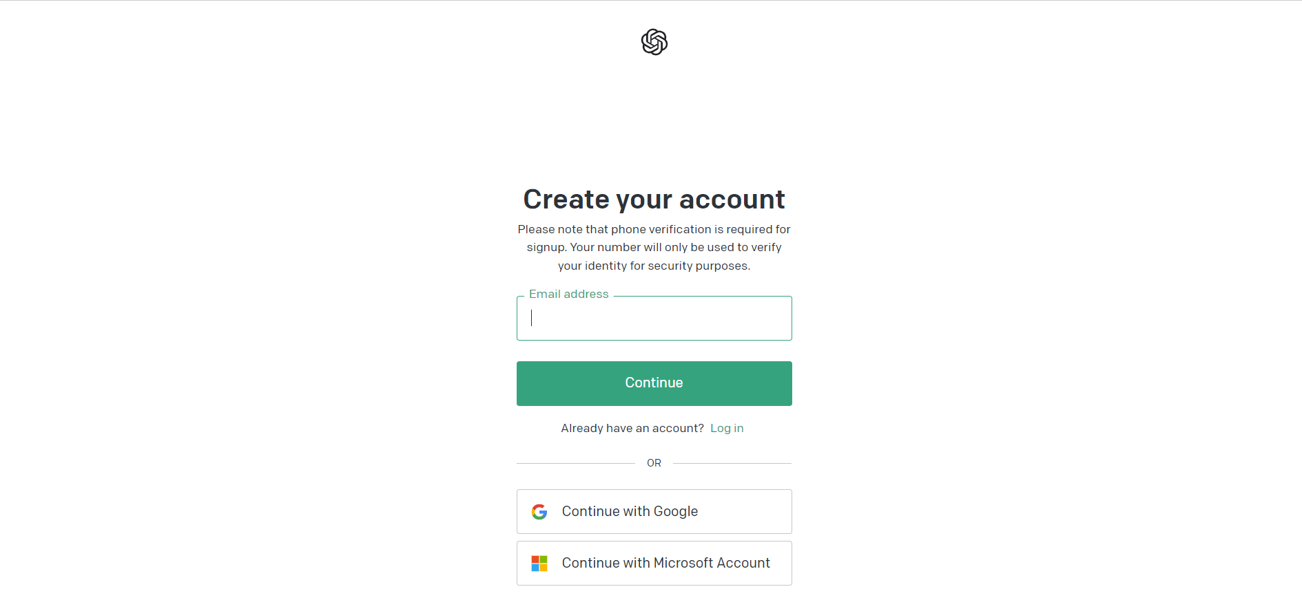Click the Continue with Microsoft Account text
This screenshot has width=1302, height=611.
coord(665,563)
